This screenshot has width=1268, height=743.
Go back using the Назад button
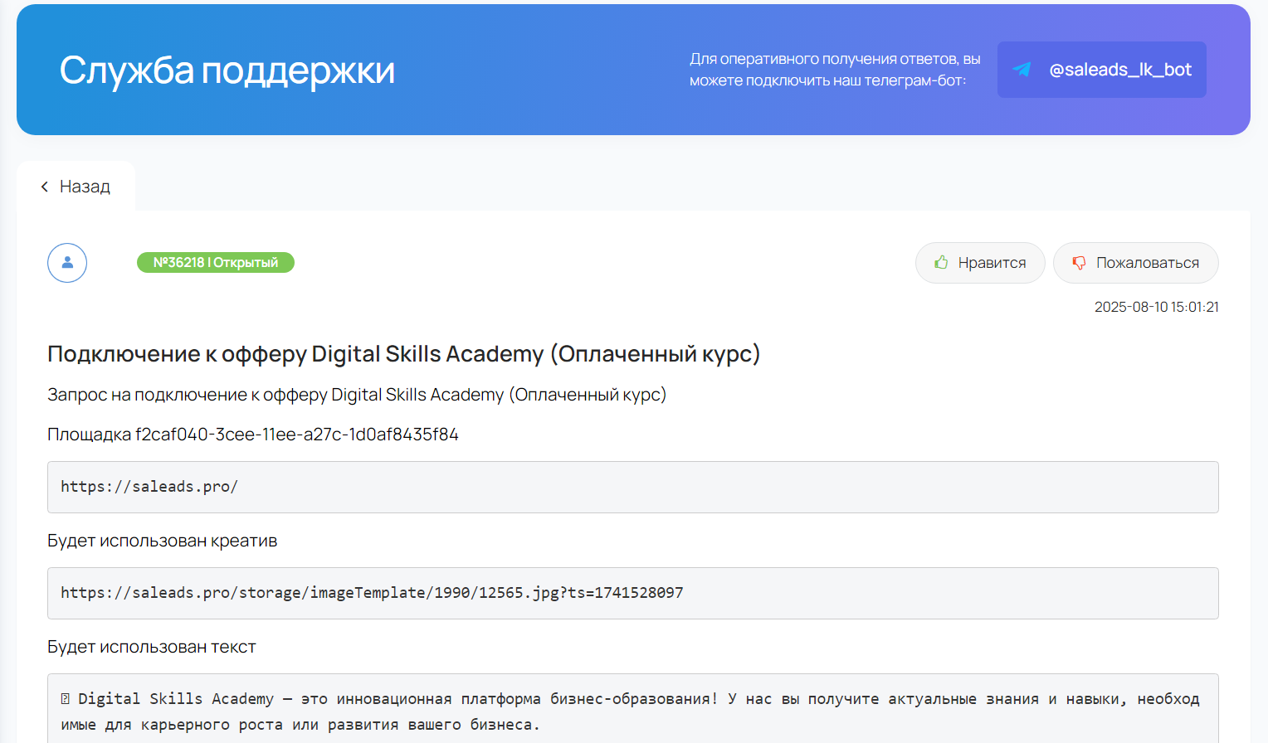pos(76,187)
